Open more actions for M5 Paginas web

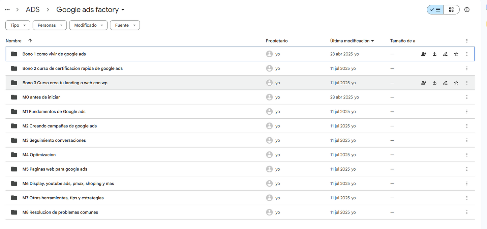coord(467,169)
